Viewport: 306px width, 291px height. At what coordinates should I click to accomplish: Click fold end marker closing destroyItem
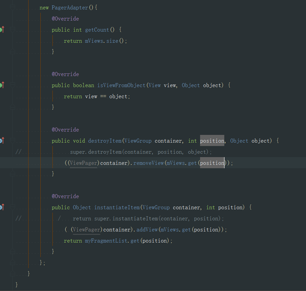coord(12,174)
